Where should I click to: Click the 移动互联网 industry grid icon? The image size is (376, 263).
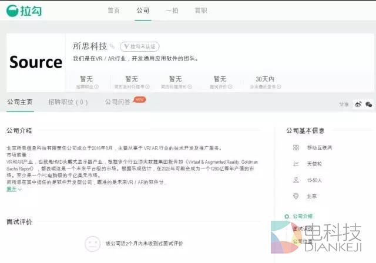point(296,147)
